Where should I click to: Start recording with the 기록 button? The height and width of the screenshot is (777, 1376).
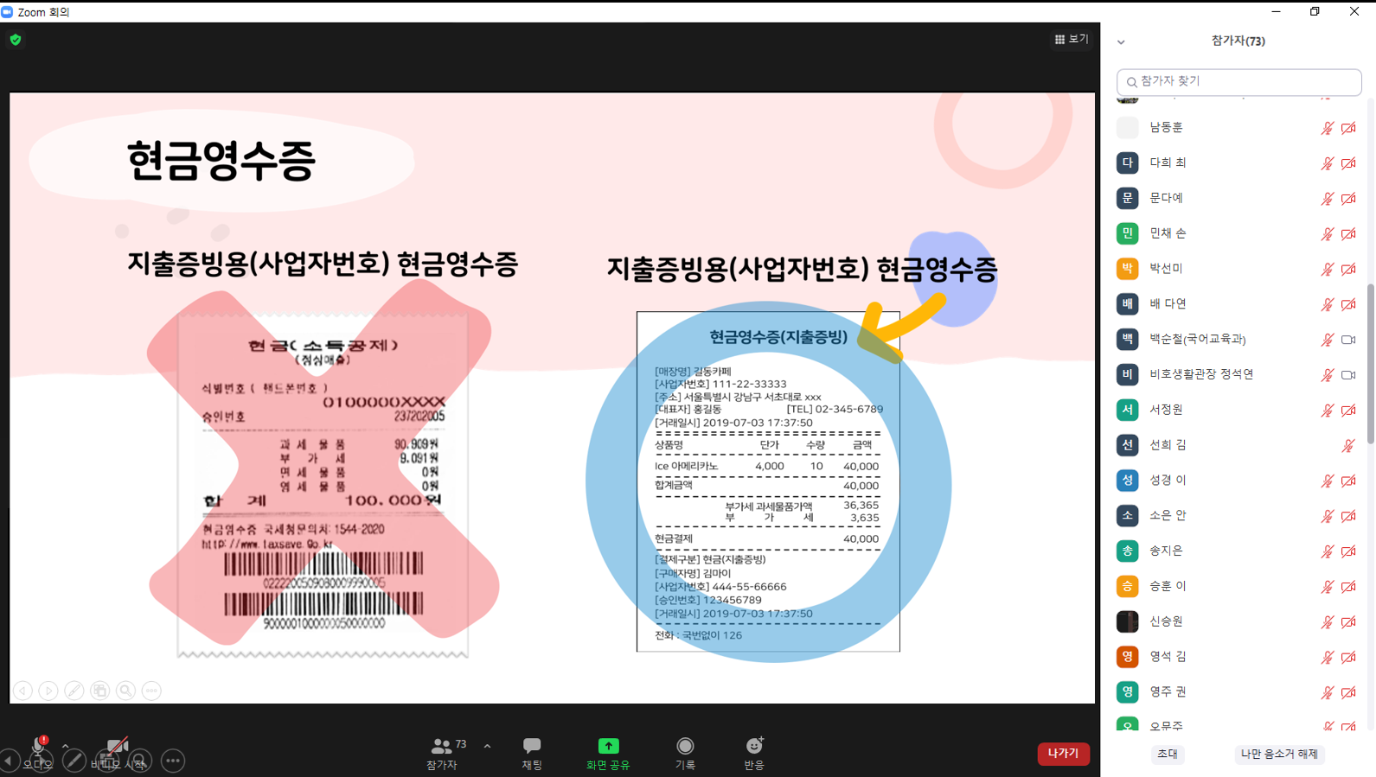(x=685, y=753)
